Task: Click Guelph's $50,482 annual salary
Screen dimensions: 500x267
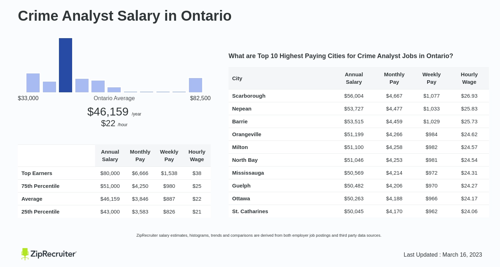Action: tap(354, 185)
